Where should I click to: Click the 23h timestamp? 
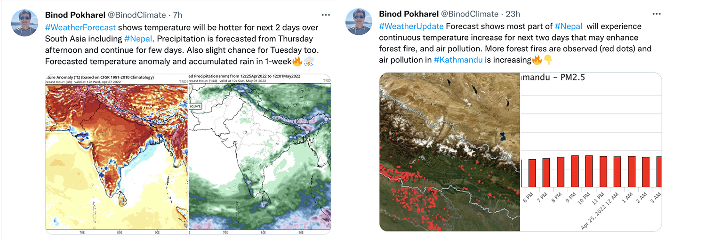pos(513,14)
